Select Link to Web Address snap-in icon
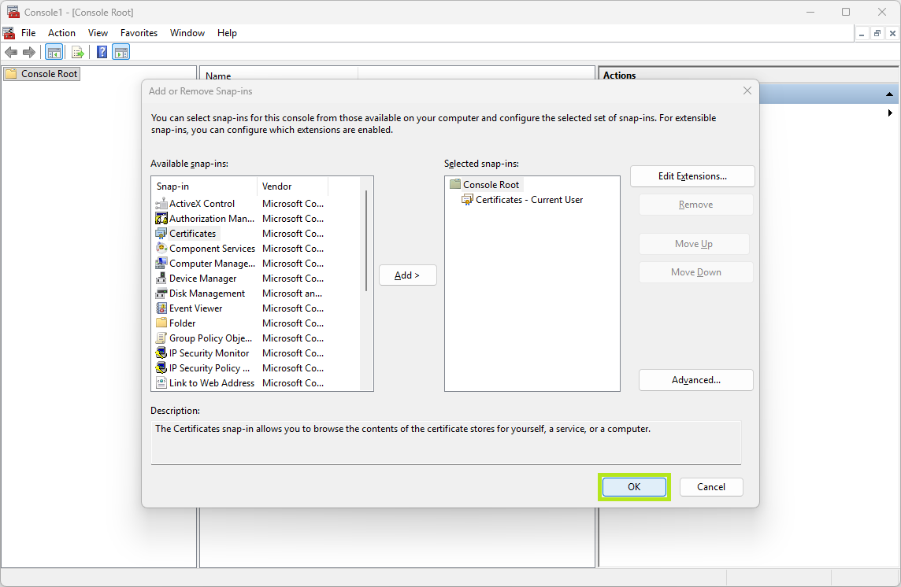 [161, 382]
